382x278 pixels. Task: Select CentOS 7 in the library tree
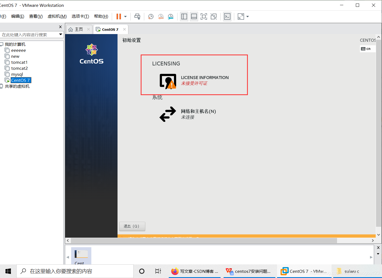20,80
